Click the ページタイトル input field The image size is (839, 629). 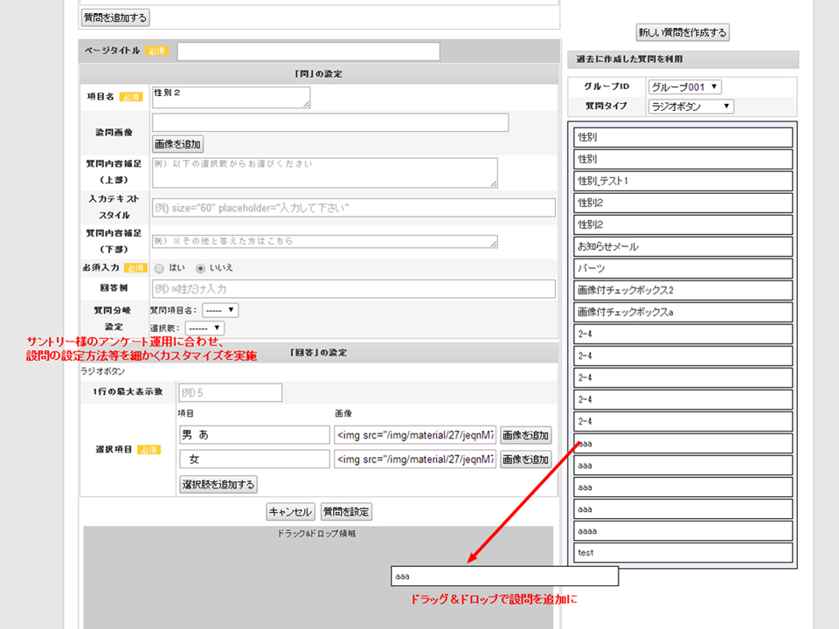pos(309,52)
